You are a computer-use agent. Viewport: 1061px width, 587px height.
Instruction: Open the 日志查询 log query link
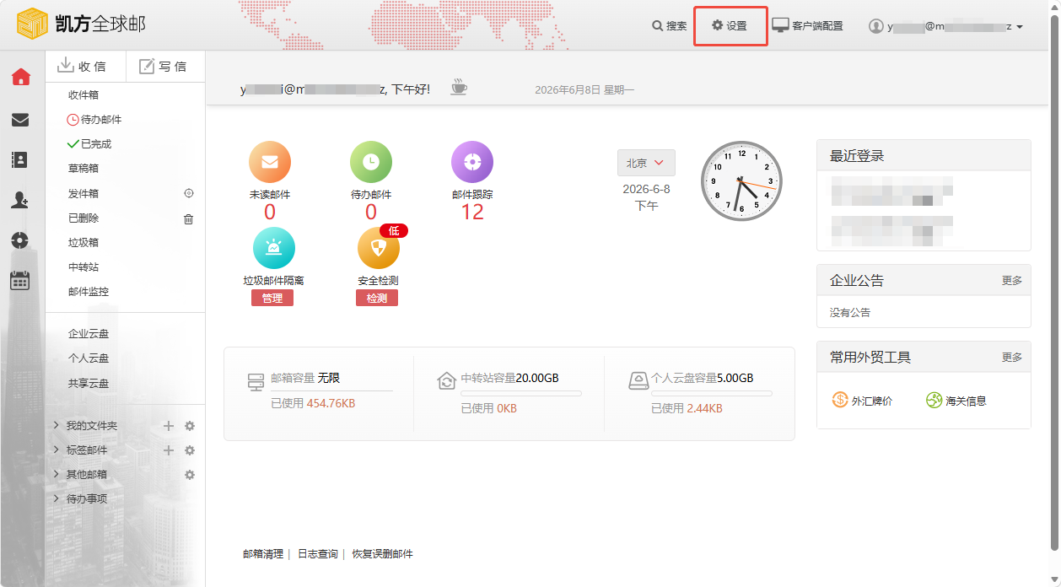coord(318,554)
